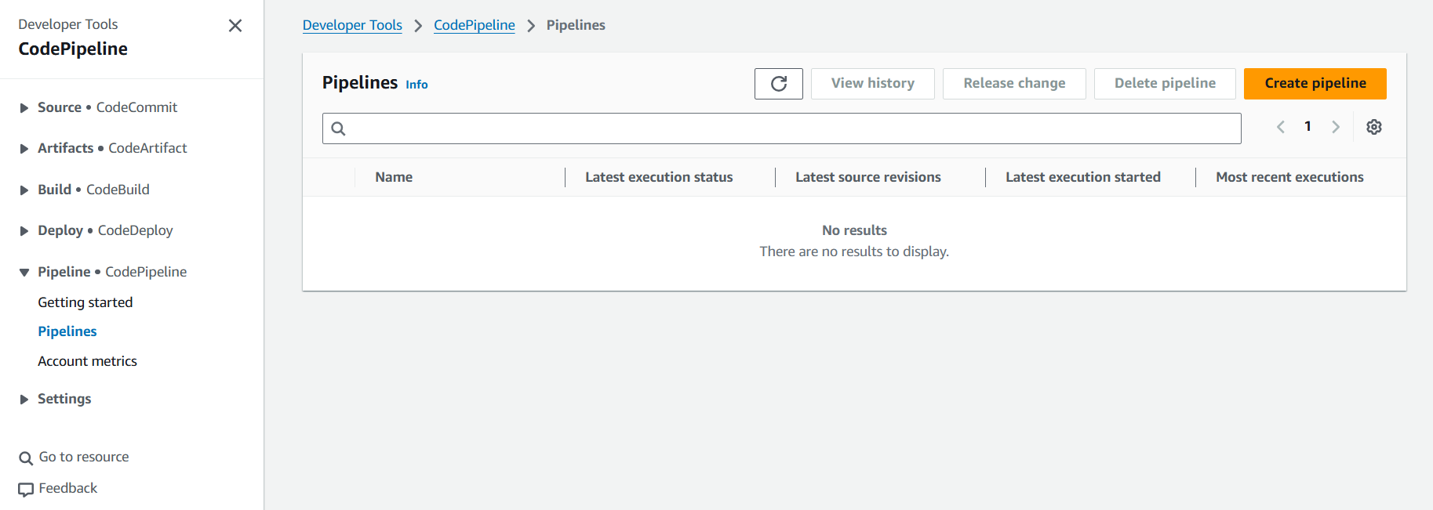Click the Go to resource magnifier icon
Viewport: 1433px width, 510px height.
point(26,458)
